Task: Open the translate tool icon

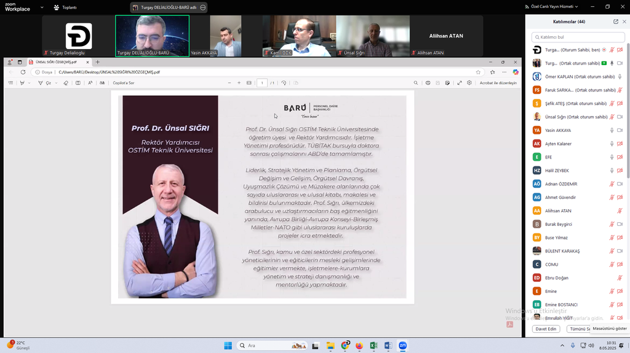Action: point(102,83)
